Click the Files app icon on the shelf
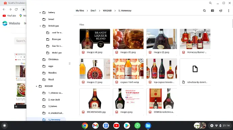 pos(148,126)
